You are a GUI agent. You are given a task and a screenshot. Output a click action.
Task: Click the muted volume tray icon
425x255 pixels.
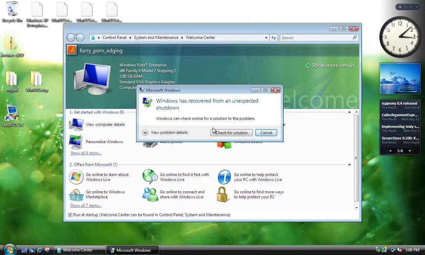[x=399, y=250]
